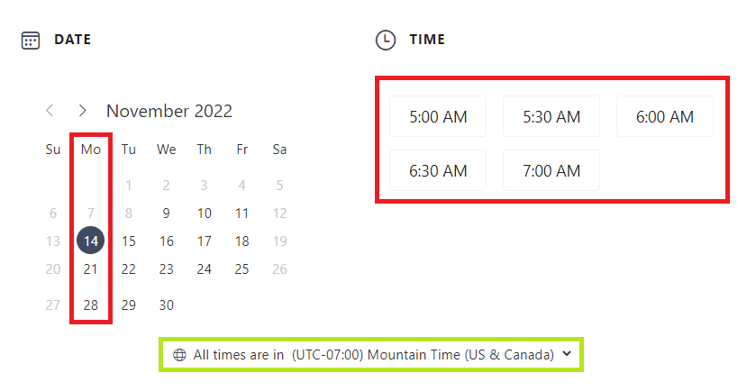Click date 16 in November calendar

pos(166,241)
